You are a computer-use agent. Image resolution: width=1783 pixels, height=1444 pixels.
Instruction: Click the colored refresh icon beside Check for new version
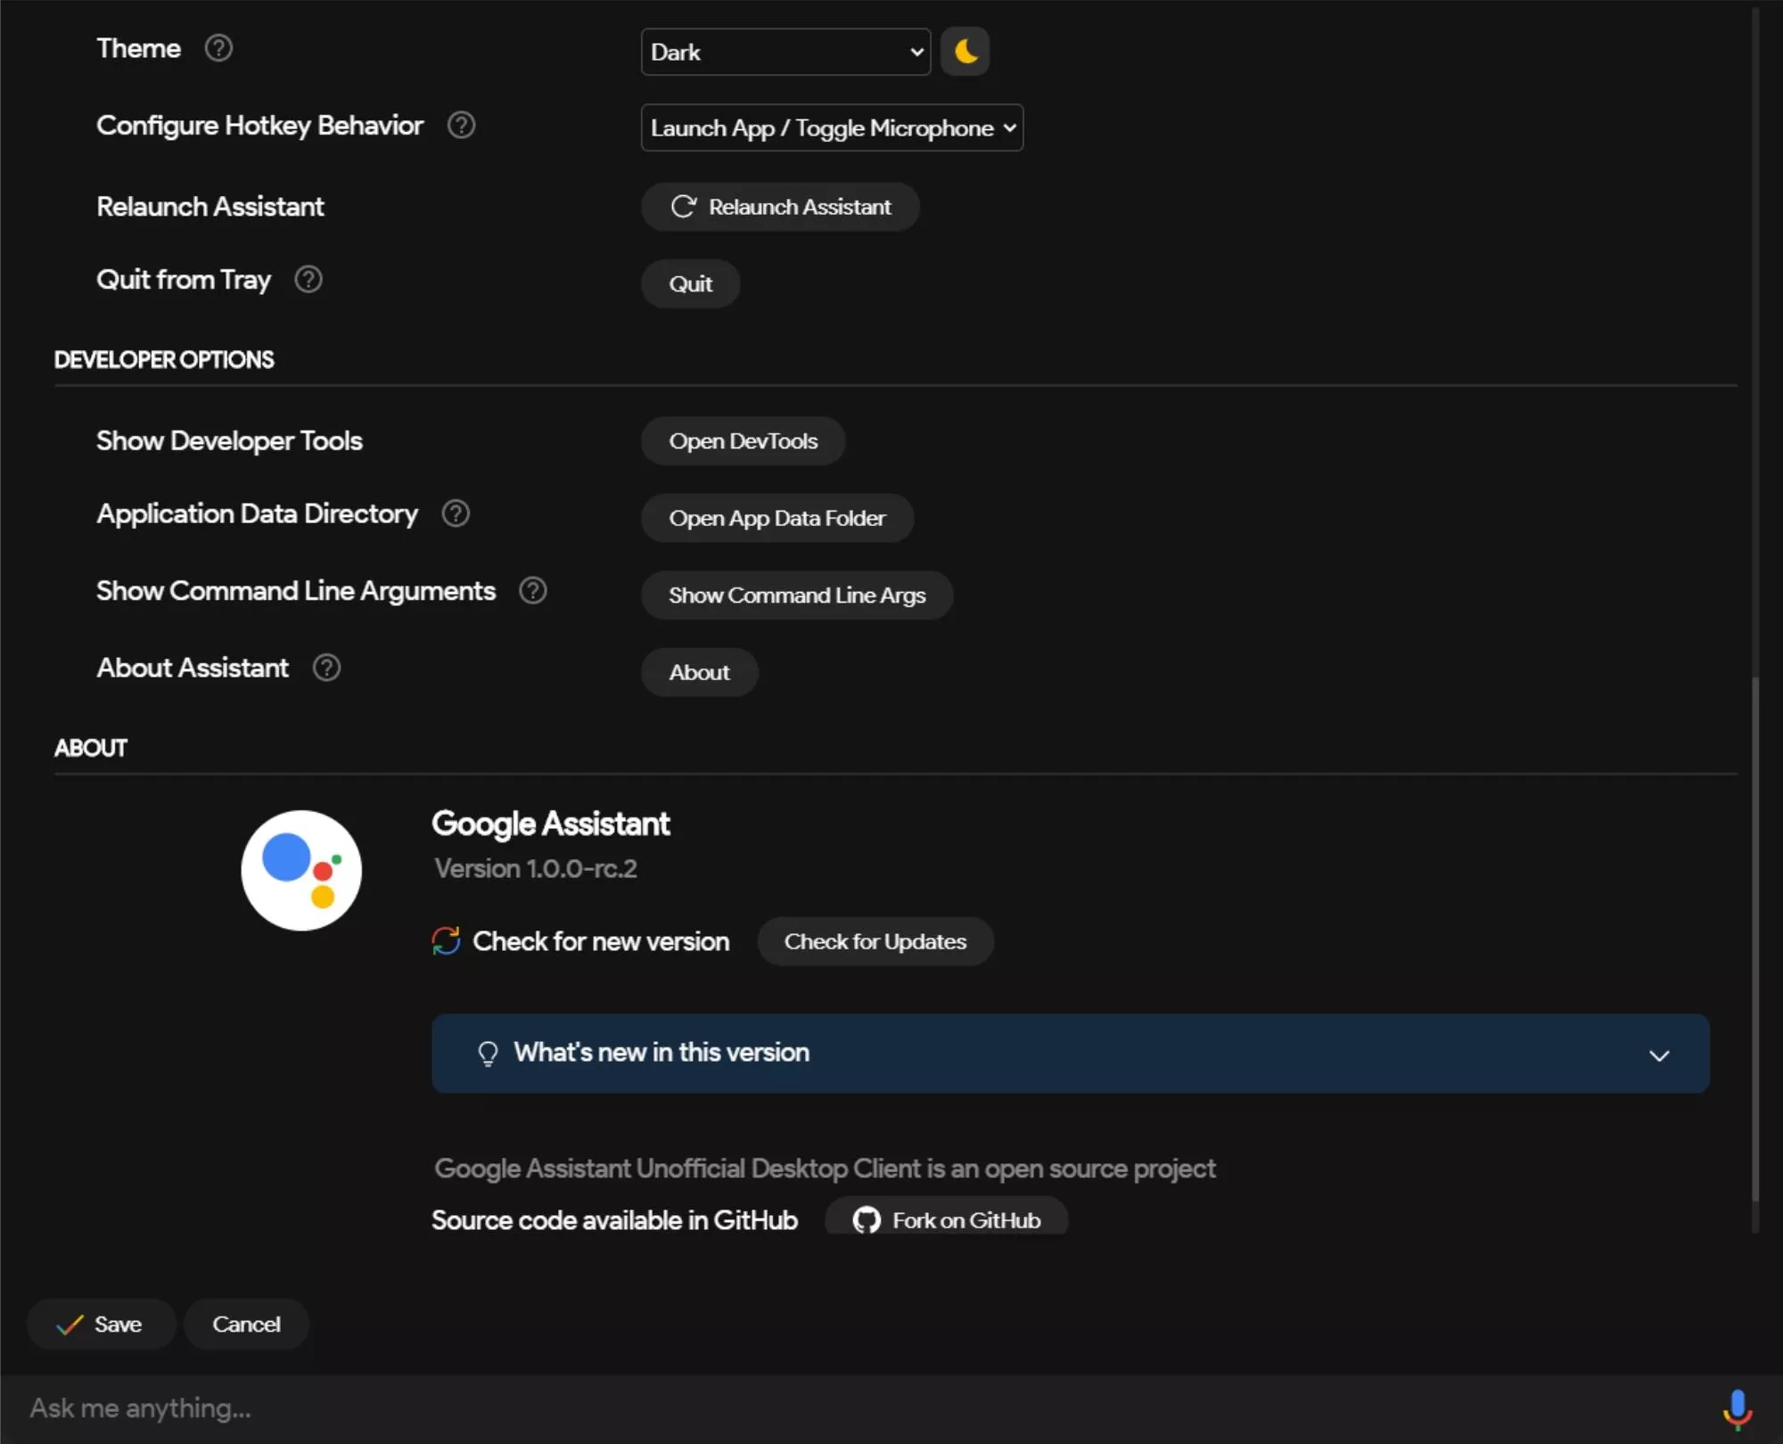(x=446, y=941)
